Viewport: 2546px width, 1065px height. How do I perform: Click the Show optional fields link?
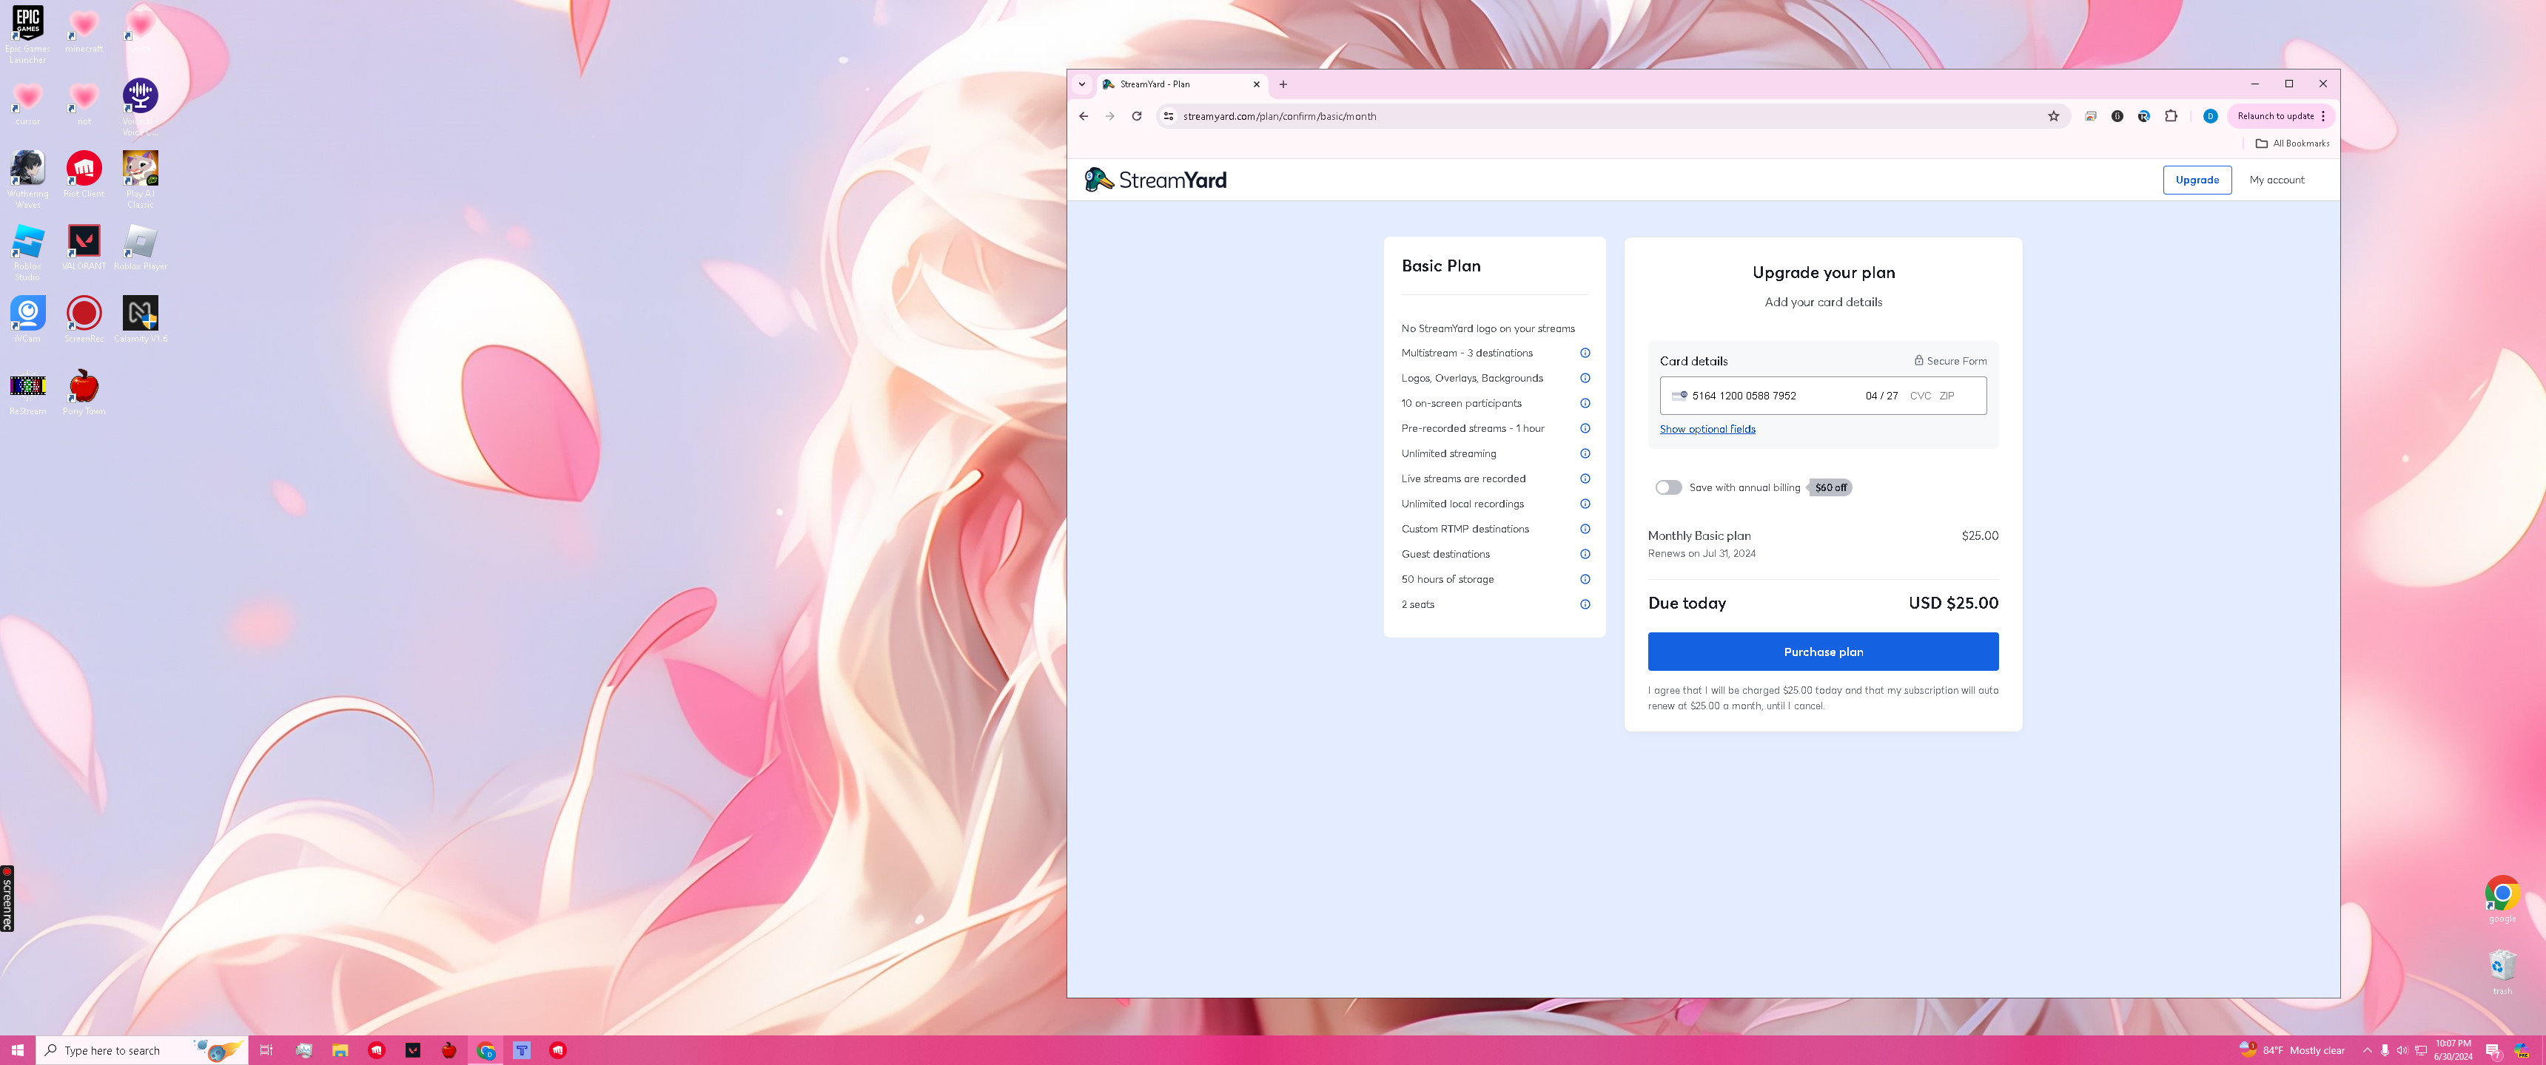(x=1707, y=430)
